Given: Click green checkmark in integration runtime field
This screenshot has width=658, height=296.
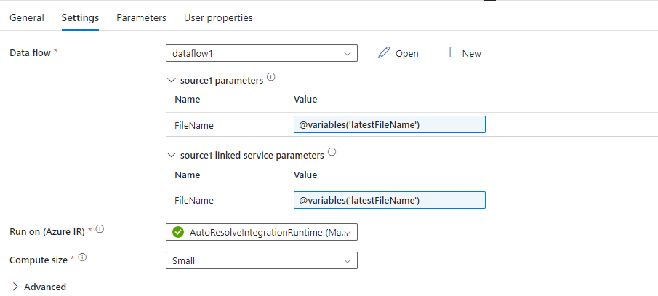Looking at the screenshot, I should pyautogui.click(x=178, y=232).
